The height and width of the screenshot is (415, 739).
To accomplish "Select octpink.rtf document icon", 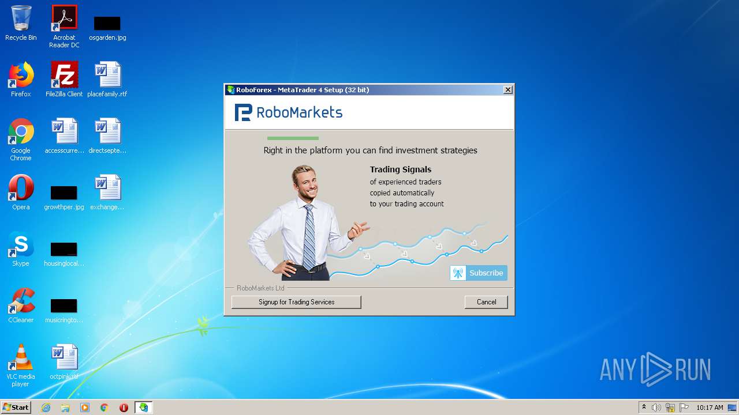I will coord(64,362).
